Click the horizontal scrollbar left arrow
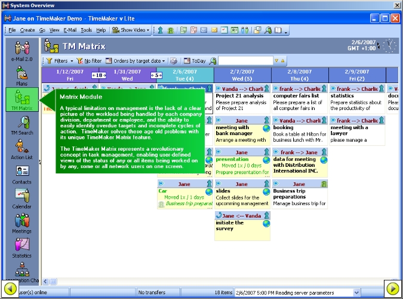 pyautogui.click(x=45, y=282)
